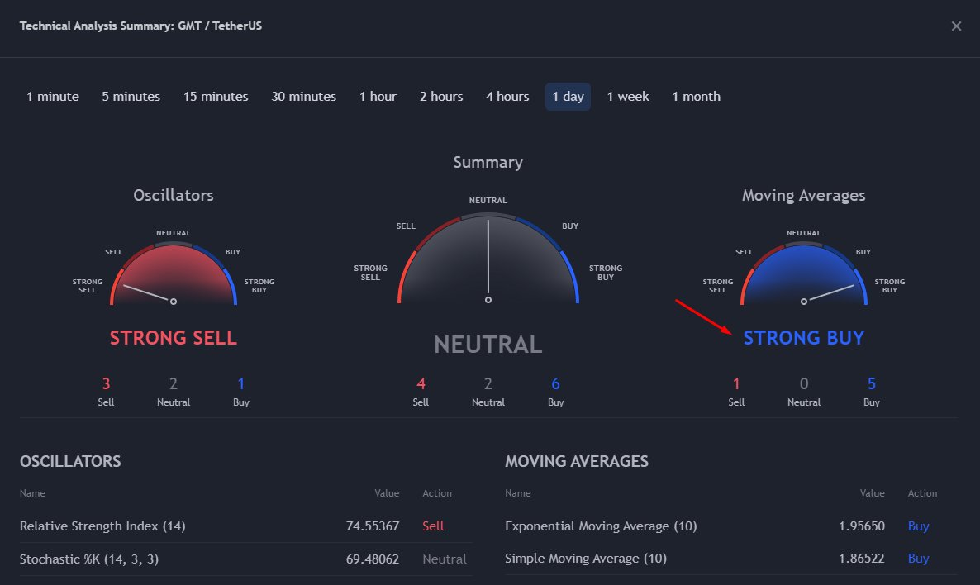Click the Neutral action for Stochastic %K
Image resolution: width=980 pixels, height=585 pixels.
(x=445, y=559)
